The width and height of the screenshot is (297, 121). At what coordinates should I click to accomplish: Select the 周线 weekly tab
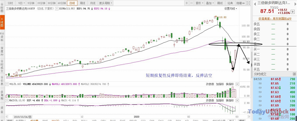tap(82, 3)
